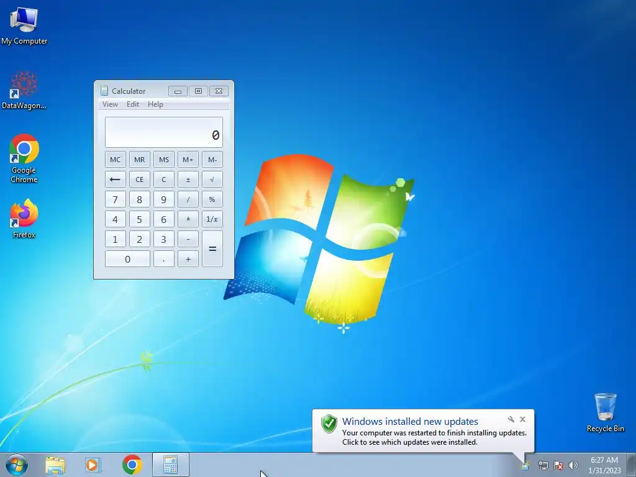Open Chrome from the taskbar
This screenshot has width=636, height=477.
pos(132,465)
